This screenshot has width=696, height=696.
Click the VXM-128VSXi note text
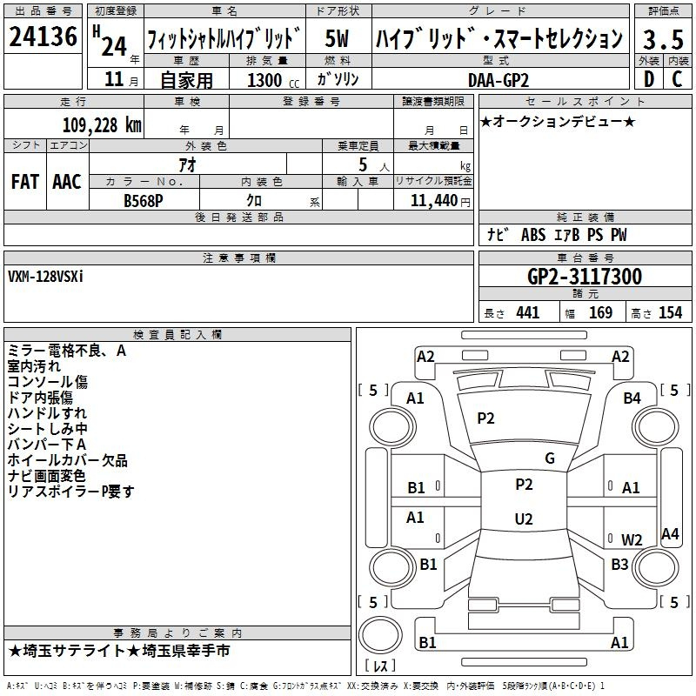(46, 276)
